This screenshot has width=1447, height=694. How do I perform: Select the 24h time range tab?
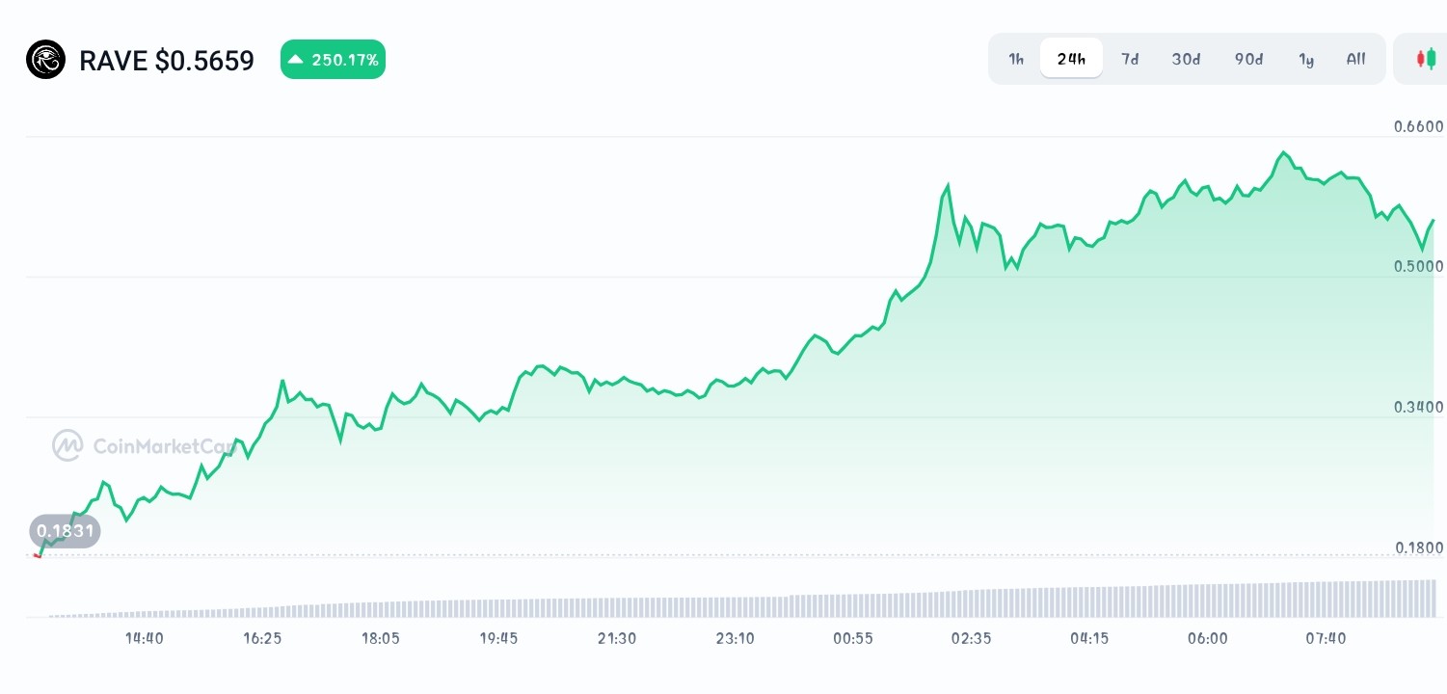click(1071, 59)
